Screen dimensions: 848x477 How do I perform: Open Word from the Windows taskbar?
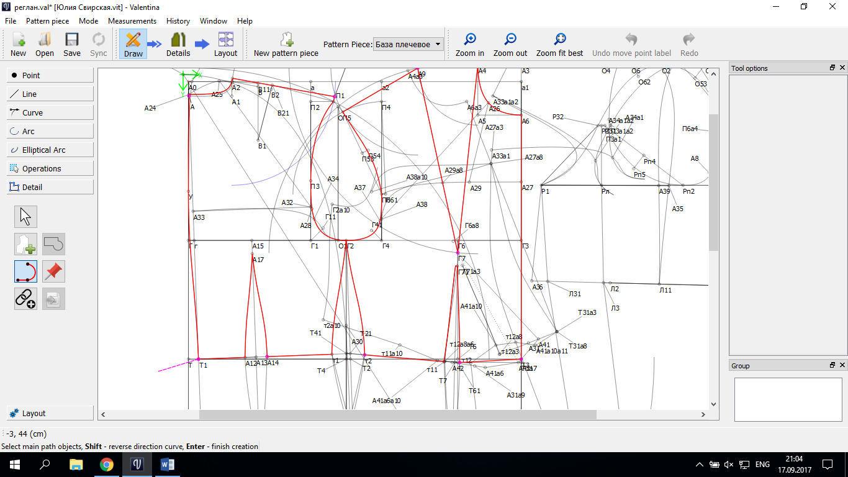tap(168, 464)
